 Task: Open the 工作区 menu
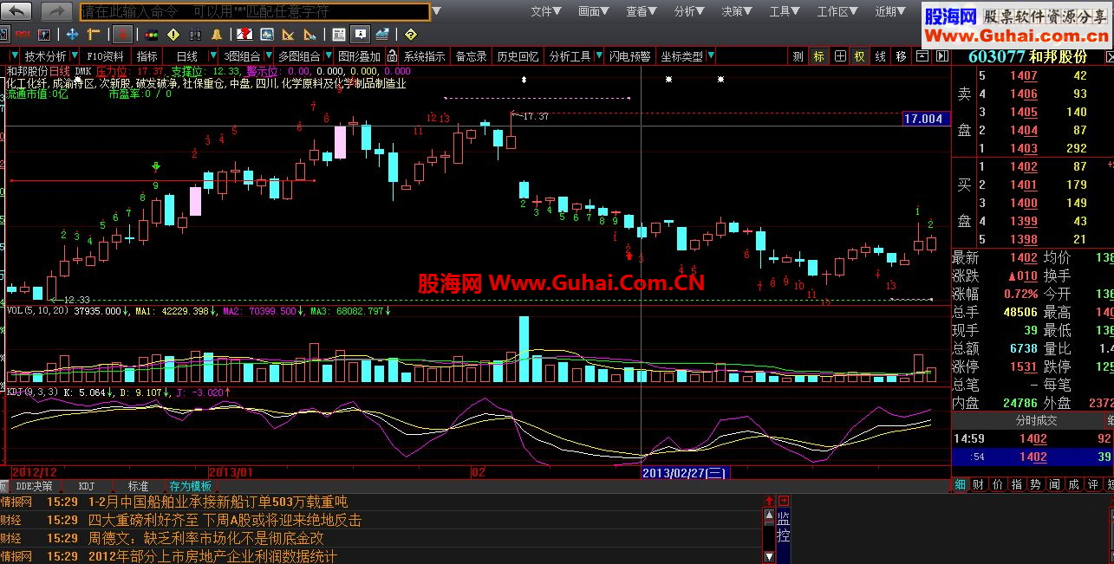coord(838,11)
